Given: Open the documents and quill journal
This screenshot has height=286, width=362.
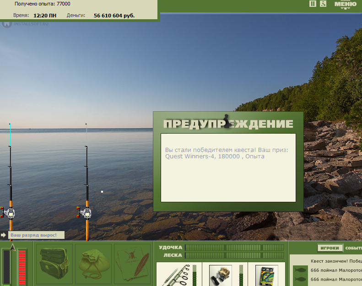Looking at the screenshot, I should click(x=132, y=264).
